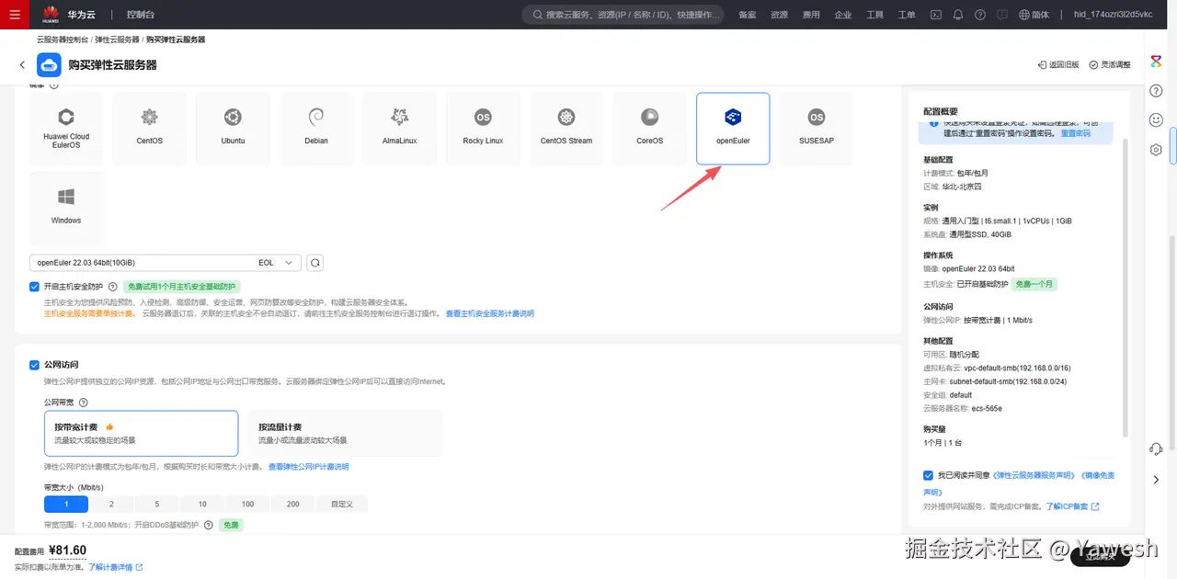This screenshot has height=579, width=1177.
Task: Open help tip beside DDoS基础防护
Action: [209, 525]
